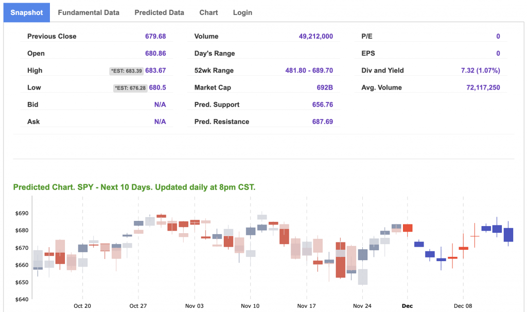This screenshot has width=527, height=312.
Task: Click the Nov 10 date axis label
Action: click(250, 306)
